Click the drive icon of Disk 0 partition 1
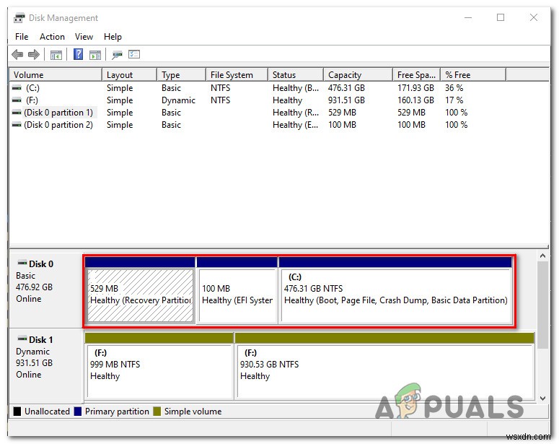 click(x=17, y=113)
